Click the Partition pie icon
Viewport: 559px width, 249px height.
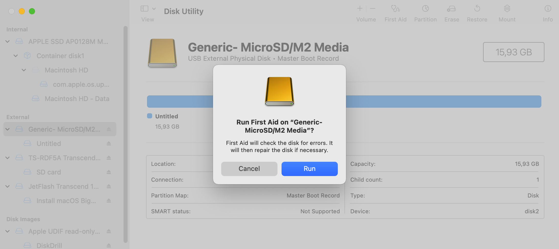[425, 9]
